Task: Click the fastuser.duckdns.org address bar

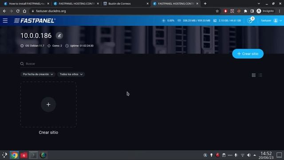Action: pos(123,11)
